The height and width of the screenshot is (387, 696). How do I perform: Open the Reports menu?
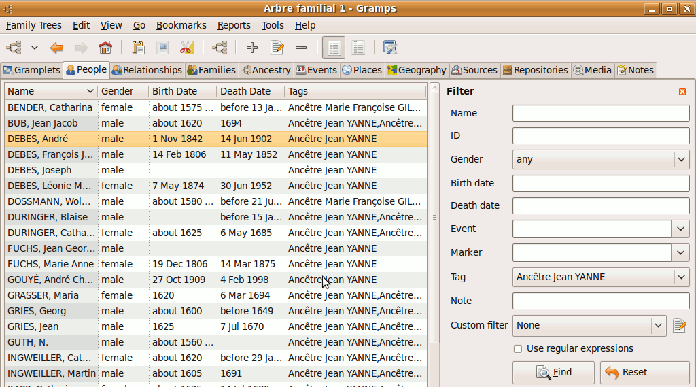tap(234, 25)
